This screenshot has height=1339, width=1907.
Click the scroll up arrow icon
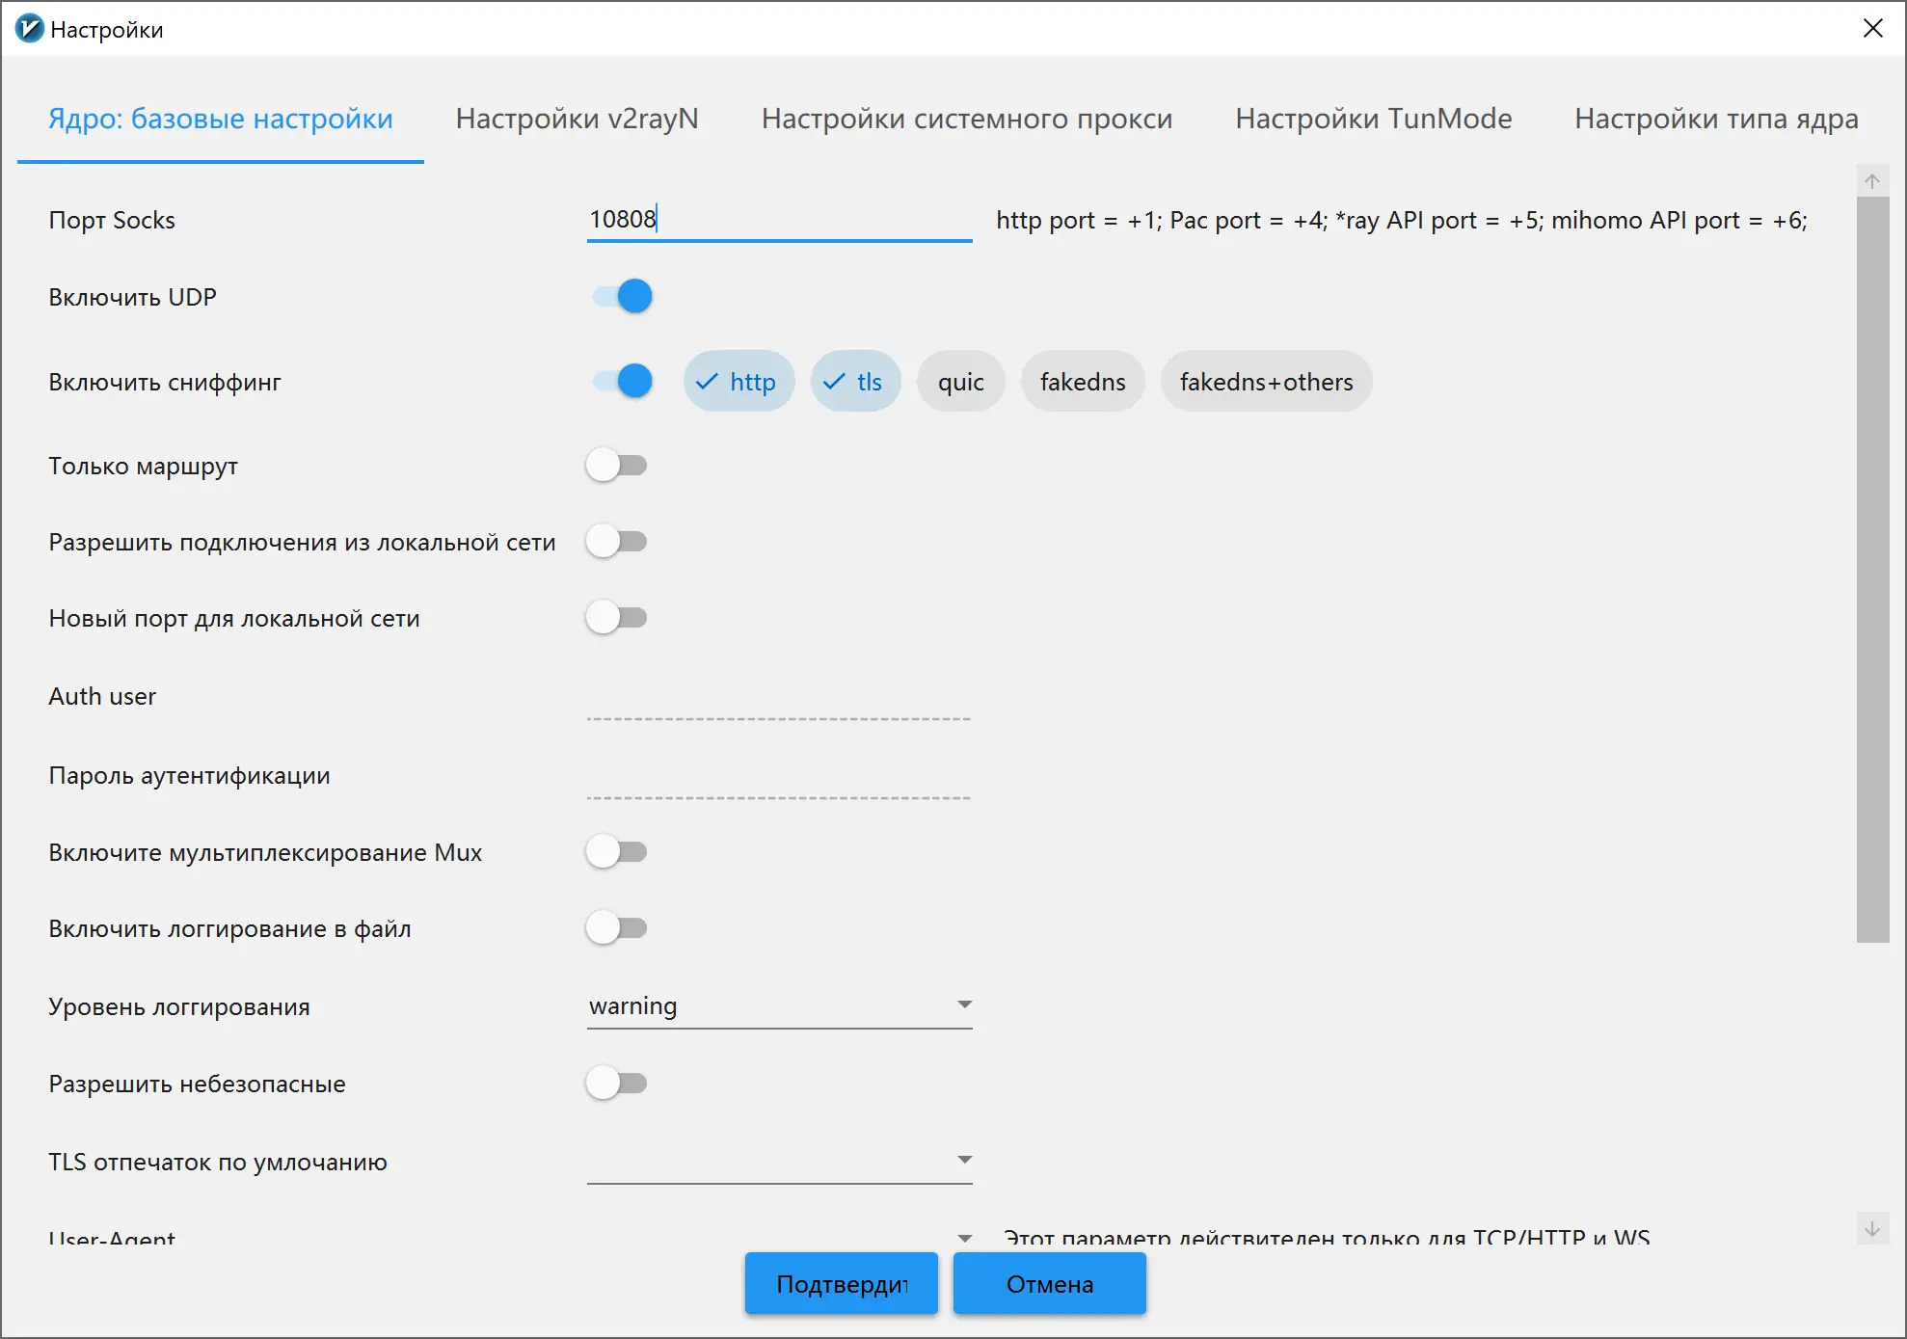[x=1871, y=181]
